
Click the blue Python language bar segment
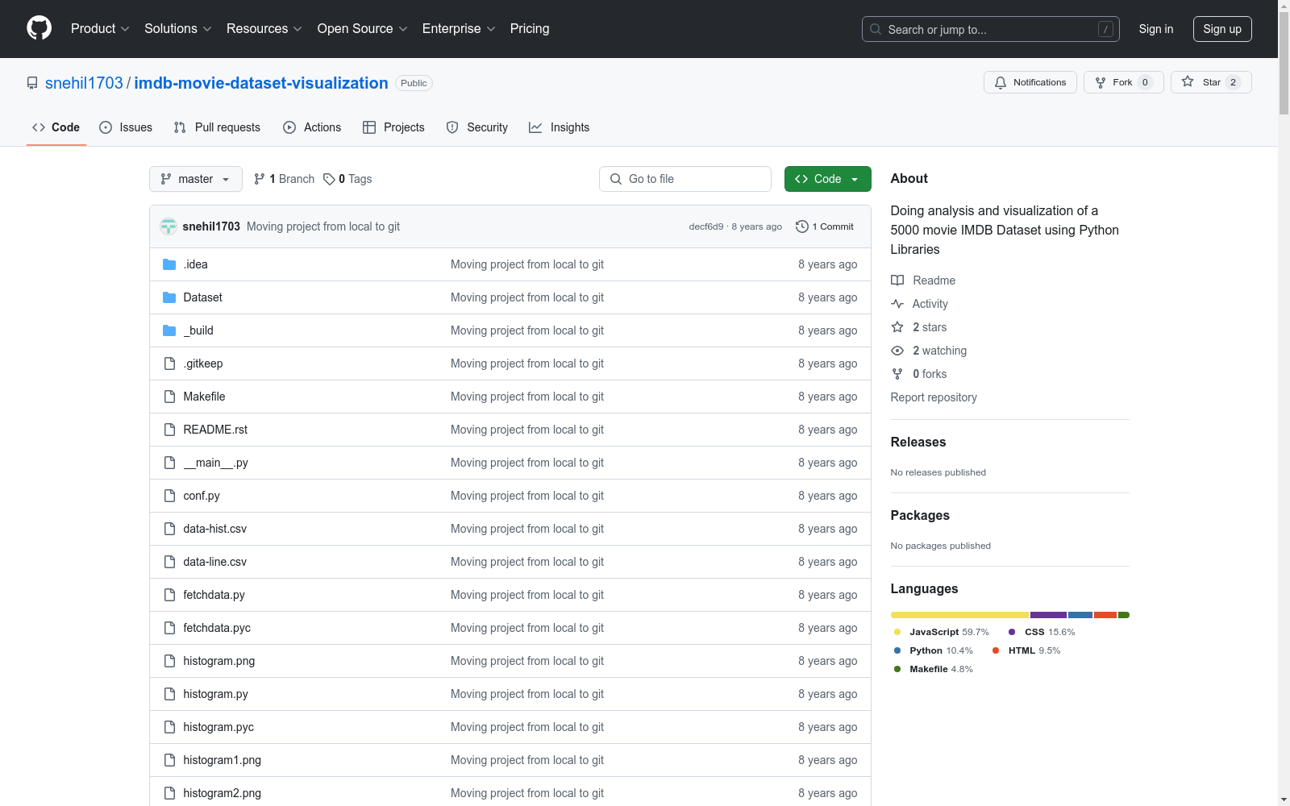(x=1080, y=615)
